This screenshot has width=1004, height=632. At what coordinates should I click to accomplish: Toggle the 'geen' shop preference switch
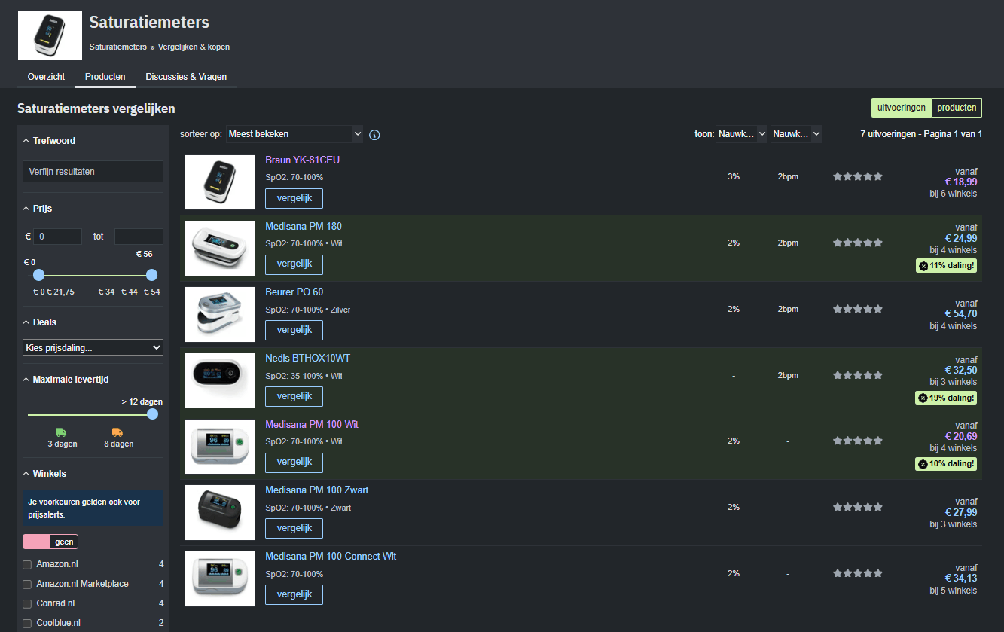tap(50, 542)
